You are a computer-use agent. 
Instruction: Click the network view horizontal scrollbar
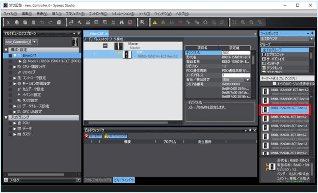click(x=128, y=123)
